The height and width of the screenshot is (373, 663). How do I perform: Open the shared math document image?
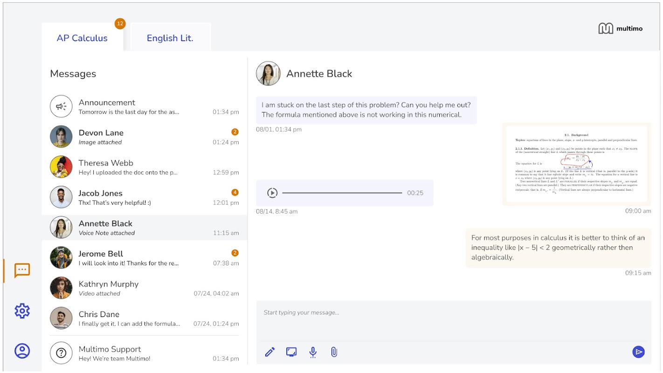[x=576, y=164]
